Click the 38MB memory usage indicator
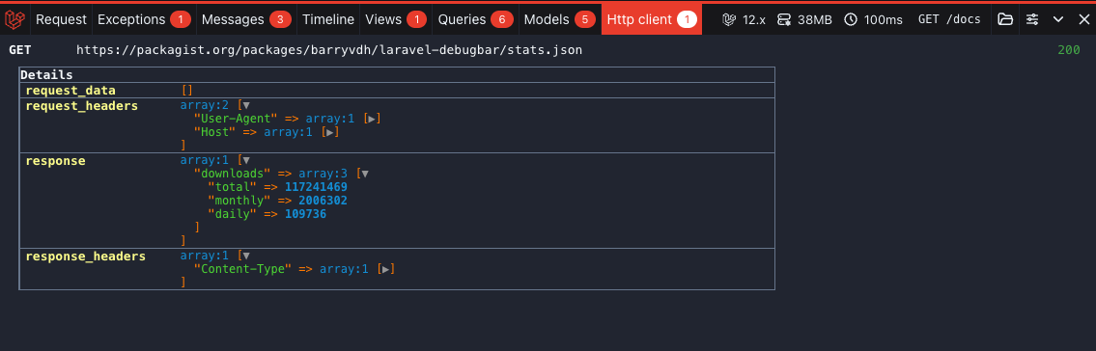 pos(804,19)
